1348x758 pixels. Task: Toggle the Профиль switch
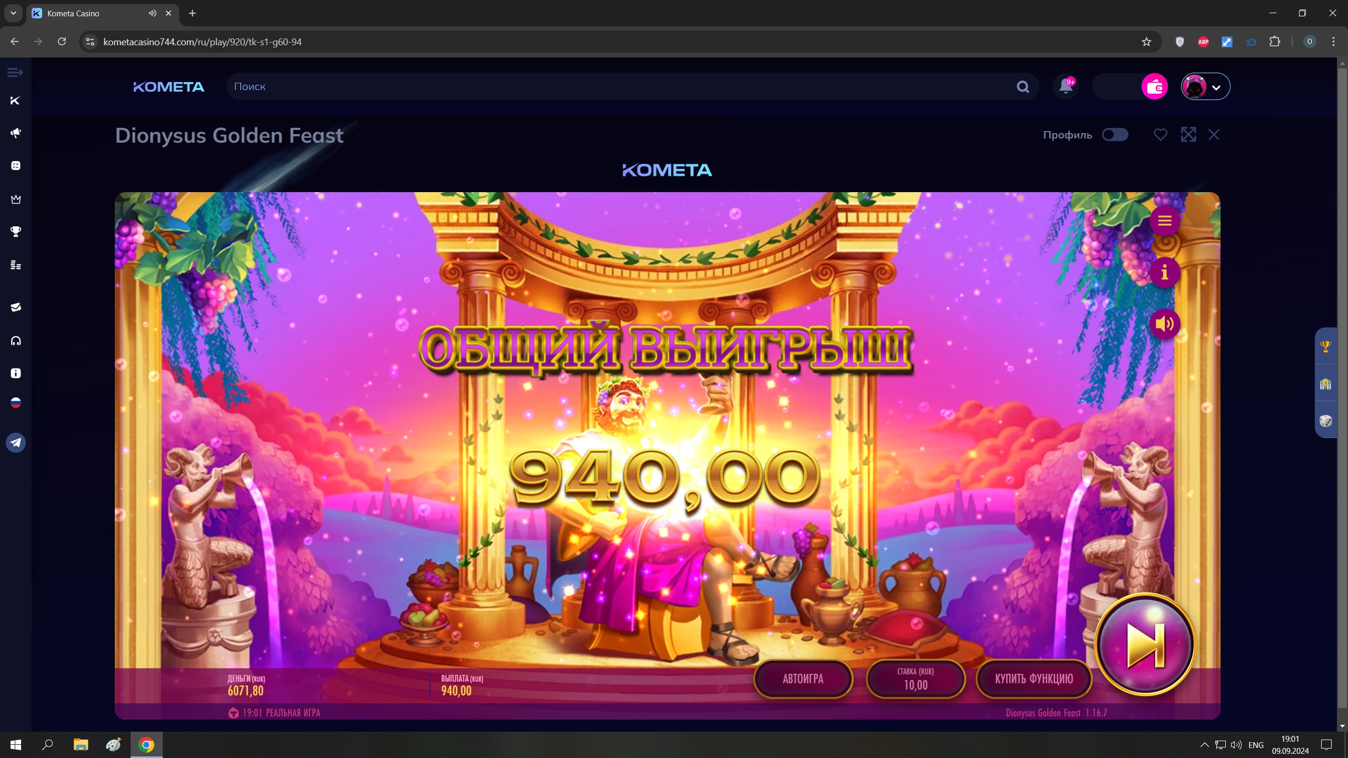point(1115,135)
